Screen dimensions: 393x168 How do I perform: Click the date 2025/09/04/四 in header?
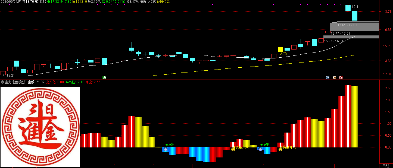point(11,2)
